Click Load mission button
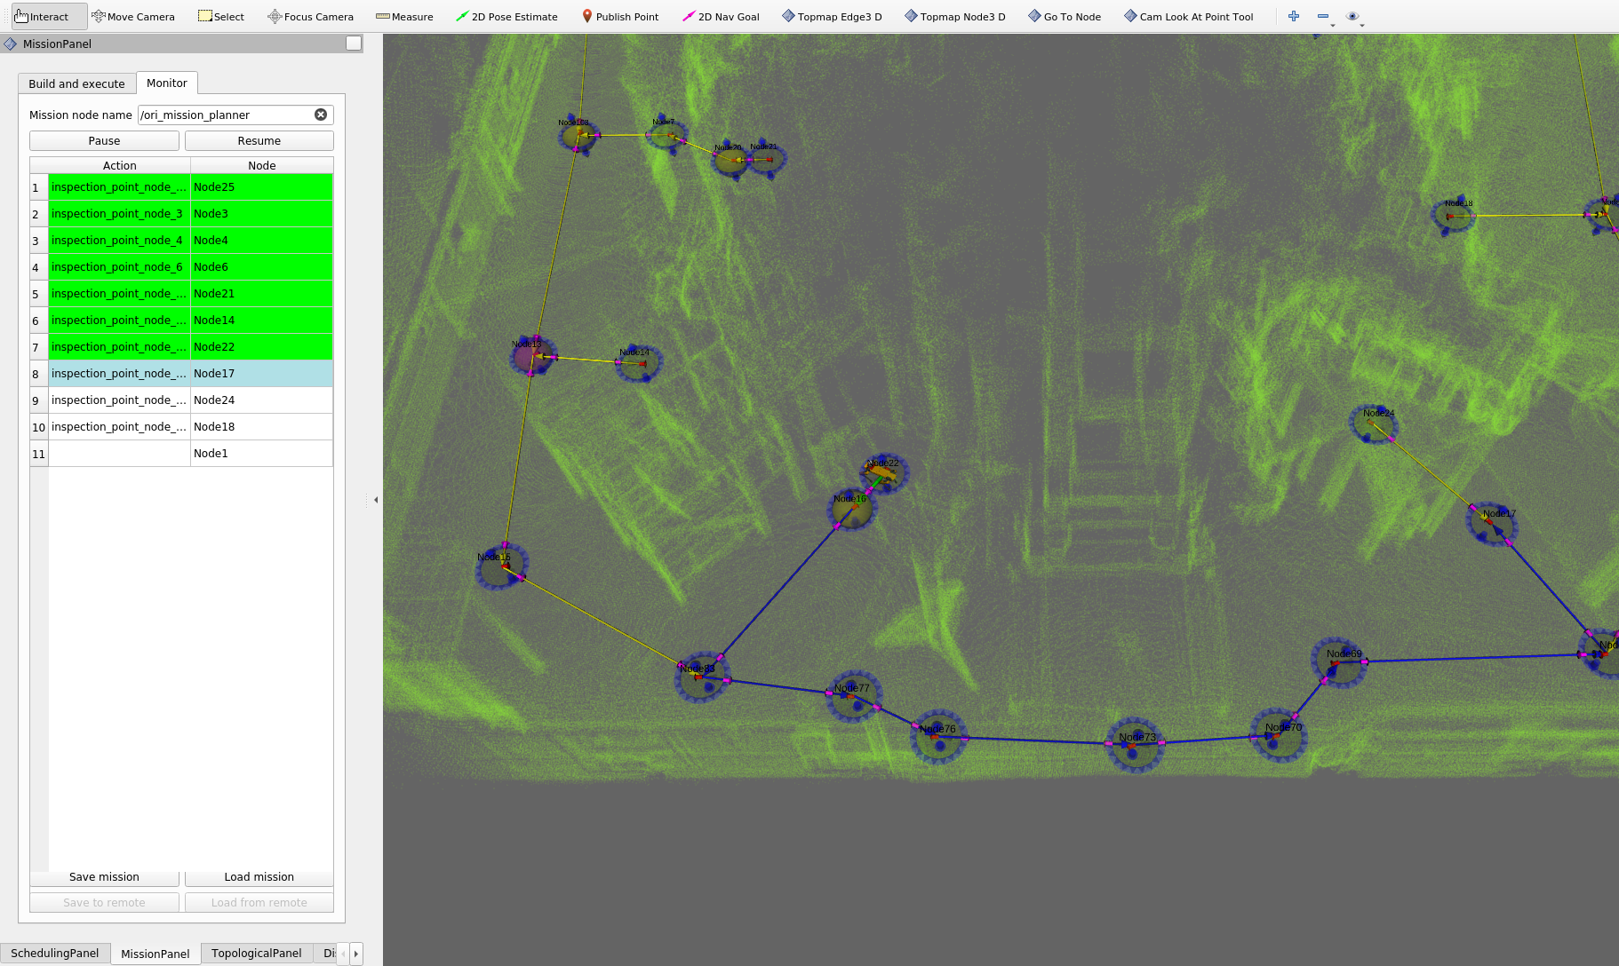Viewport: 1619px width, 966px height. [x=259, y=877]
